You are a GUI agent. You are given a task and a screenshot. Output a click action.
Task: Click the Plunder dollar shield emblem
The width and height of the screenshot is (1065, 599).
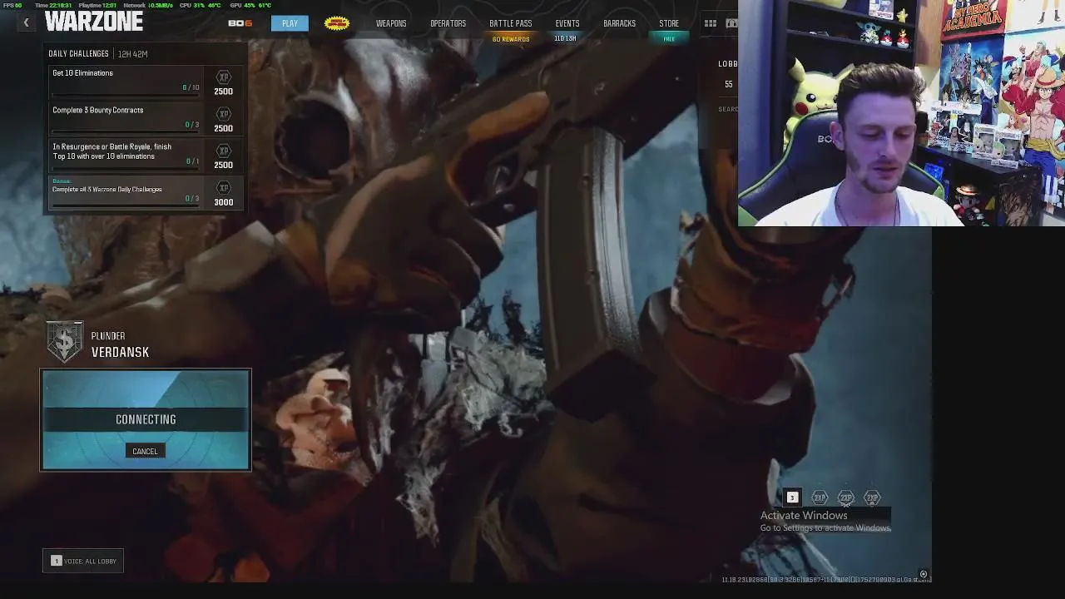coord(64,343)
